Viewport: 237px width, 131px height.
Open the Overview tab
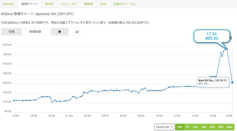point(8,4)
